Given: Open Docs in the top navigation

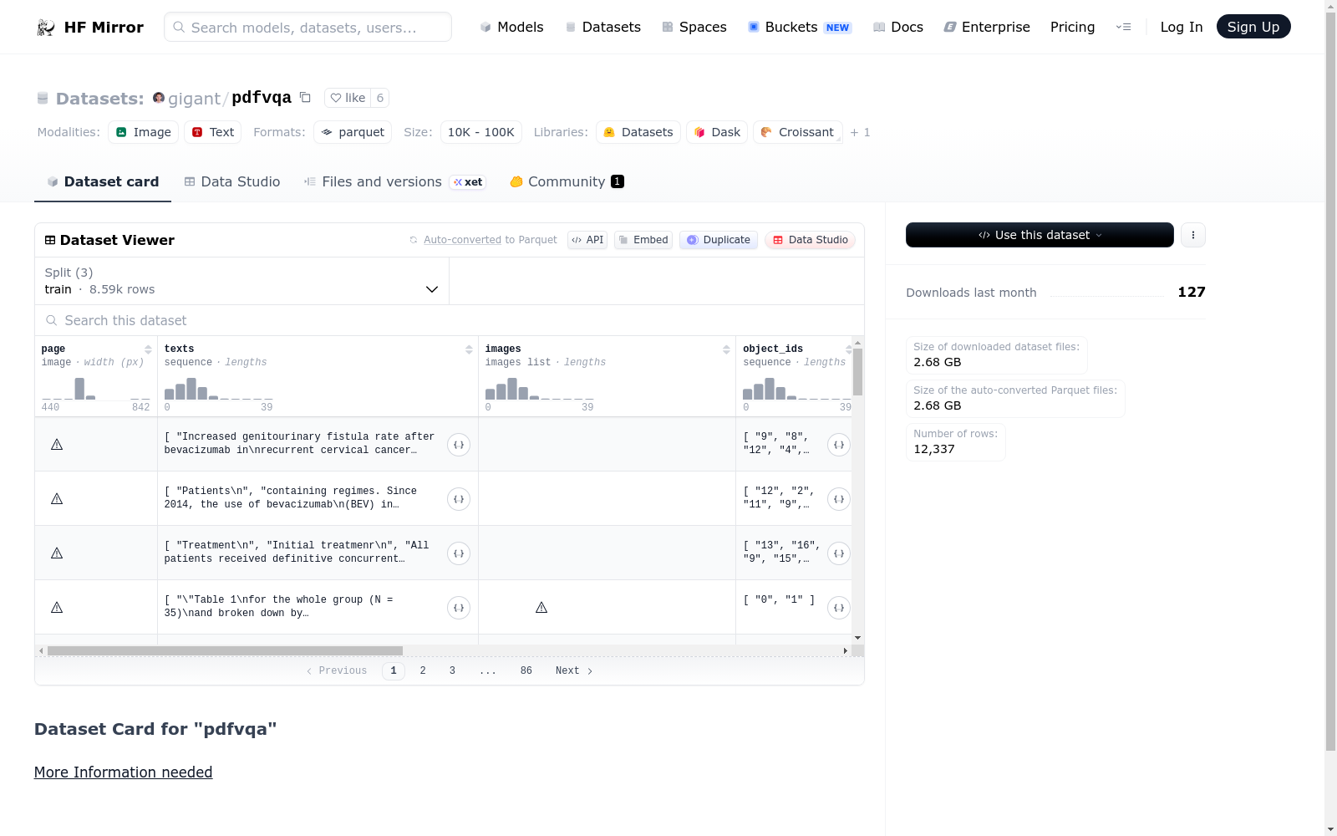Looking at the screenshot, I should tap(898, 27).
